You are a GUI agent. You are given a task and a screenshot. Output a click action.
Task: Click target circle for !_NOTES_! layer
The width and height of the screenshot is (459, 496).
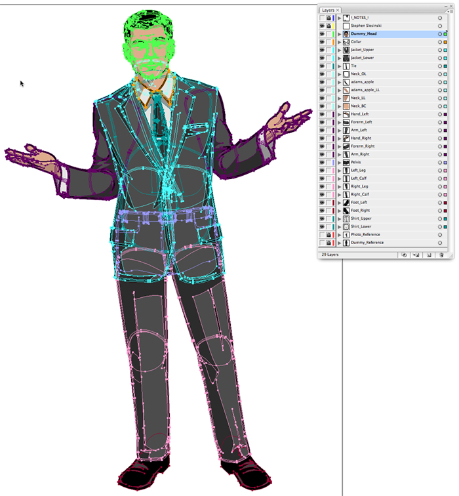(440, 18)
